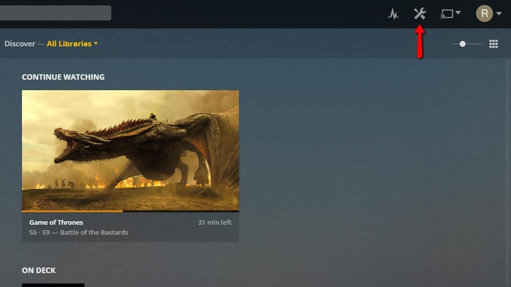Screen dimensions: 511x287
Task: Click the episode progress bar
Action: (x=130, y=211)
